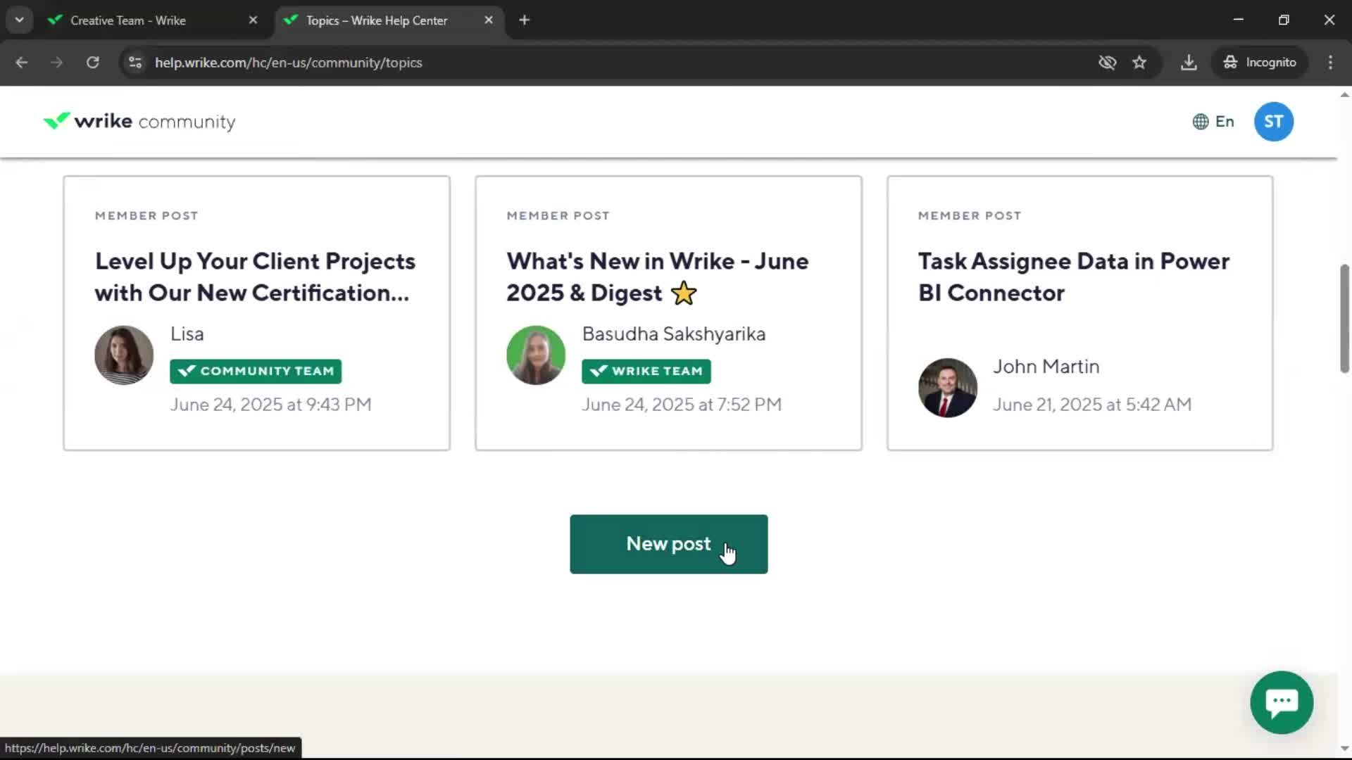Open What's New in Wrike June 2025 post

point(658,277)
